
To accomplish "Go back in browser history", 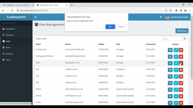I will tap(3, 10).
